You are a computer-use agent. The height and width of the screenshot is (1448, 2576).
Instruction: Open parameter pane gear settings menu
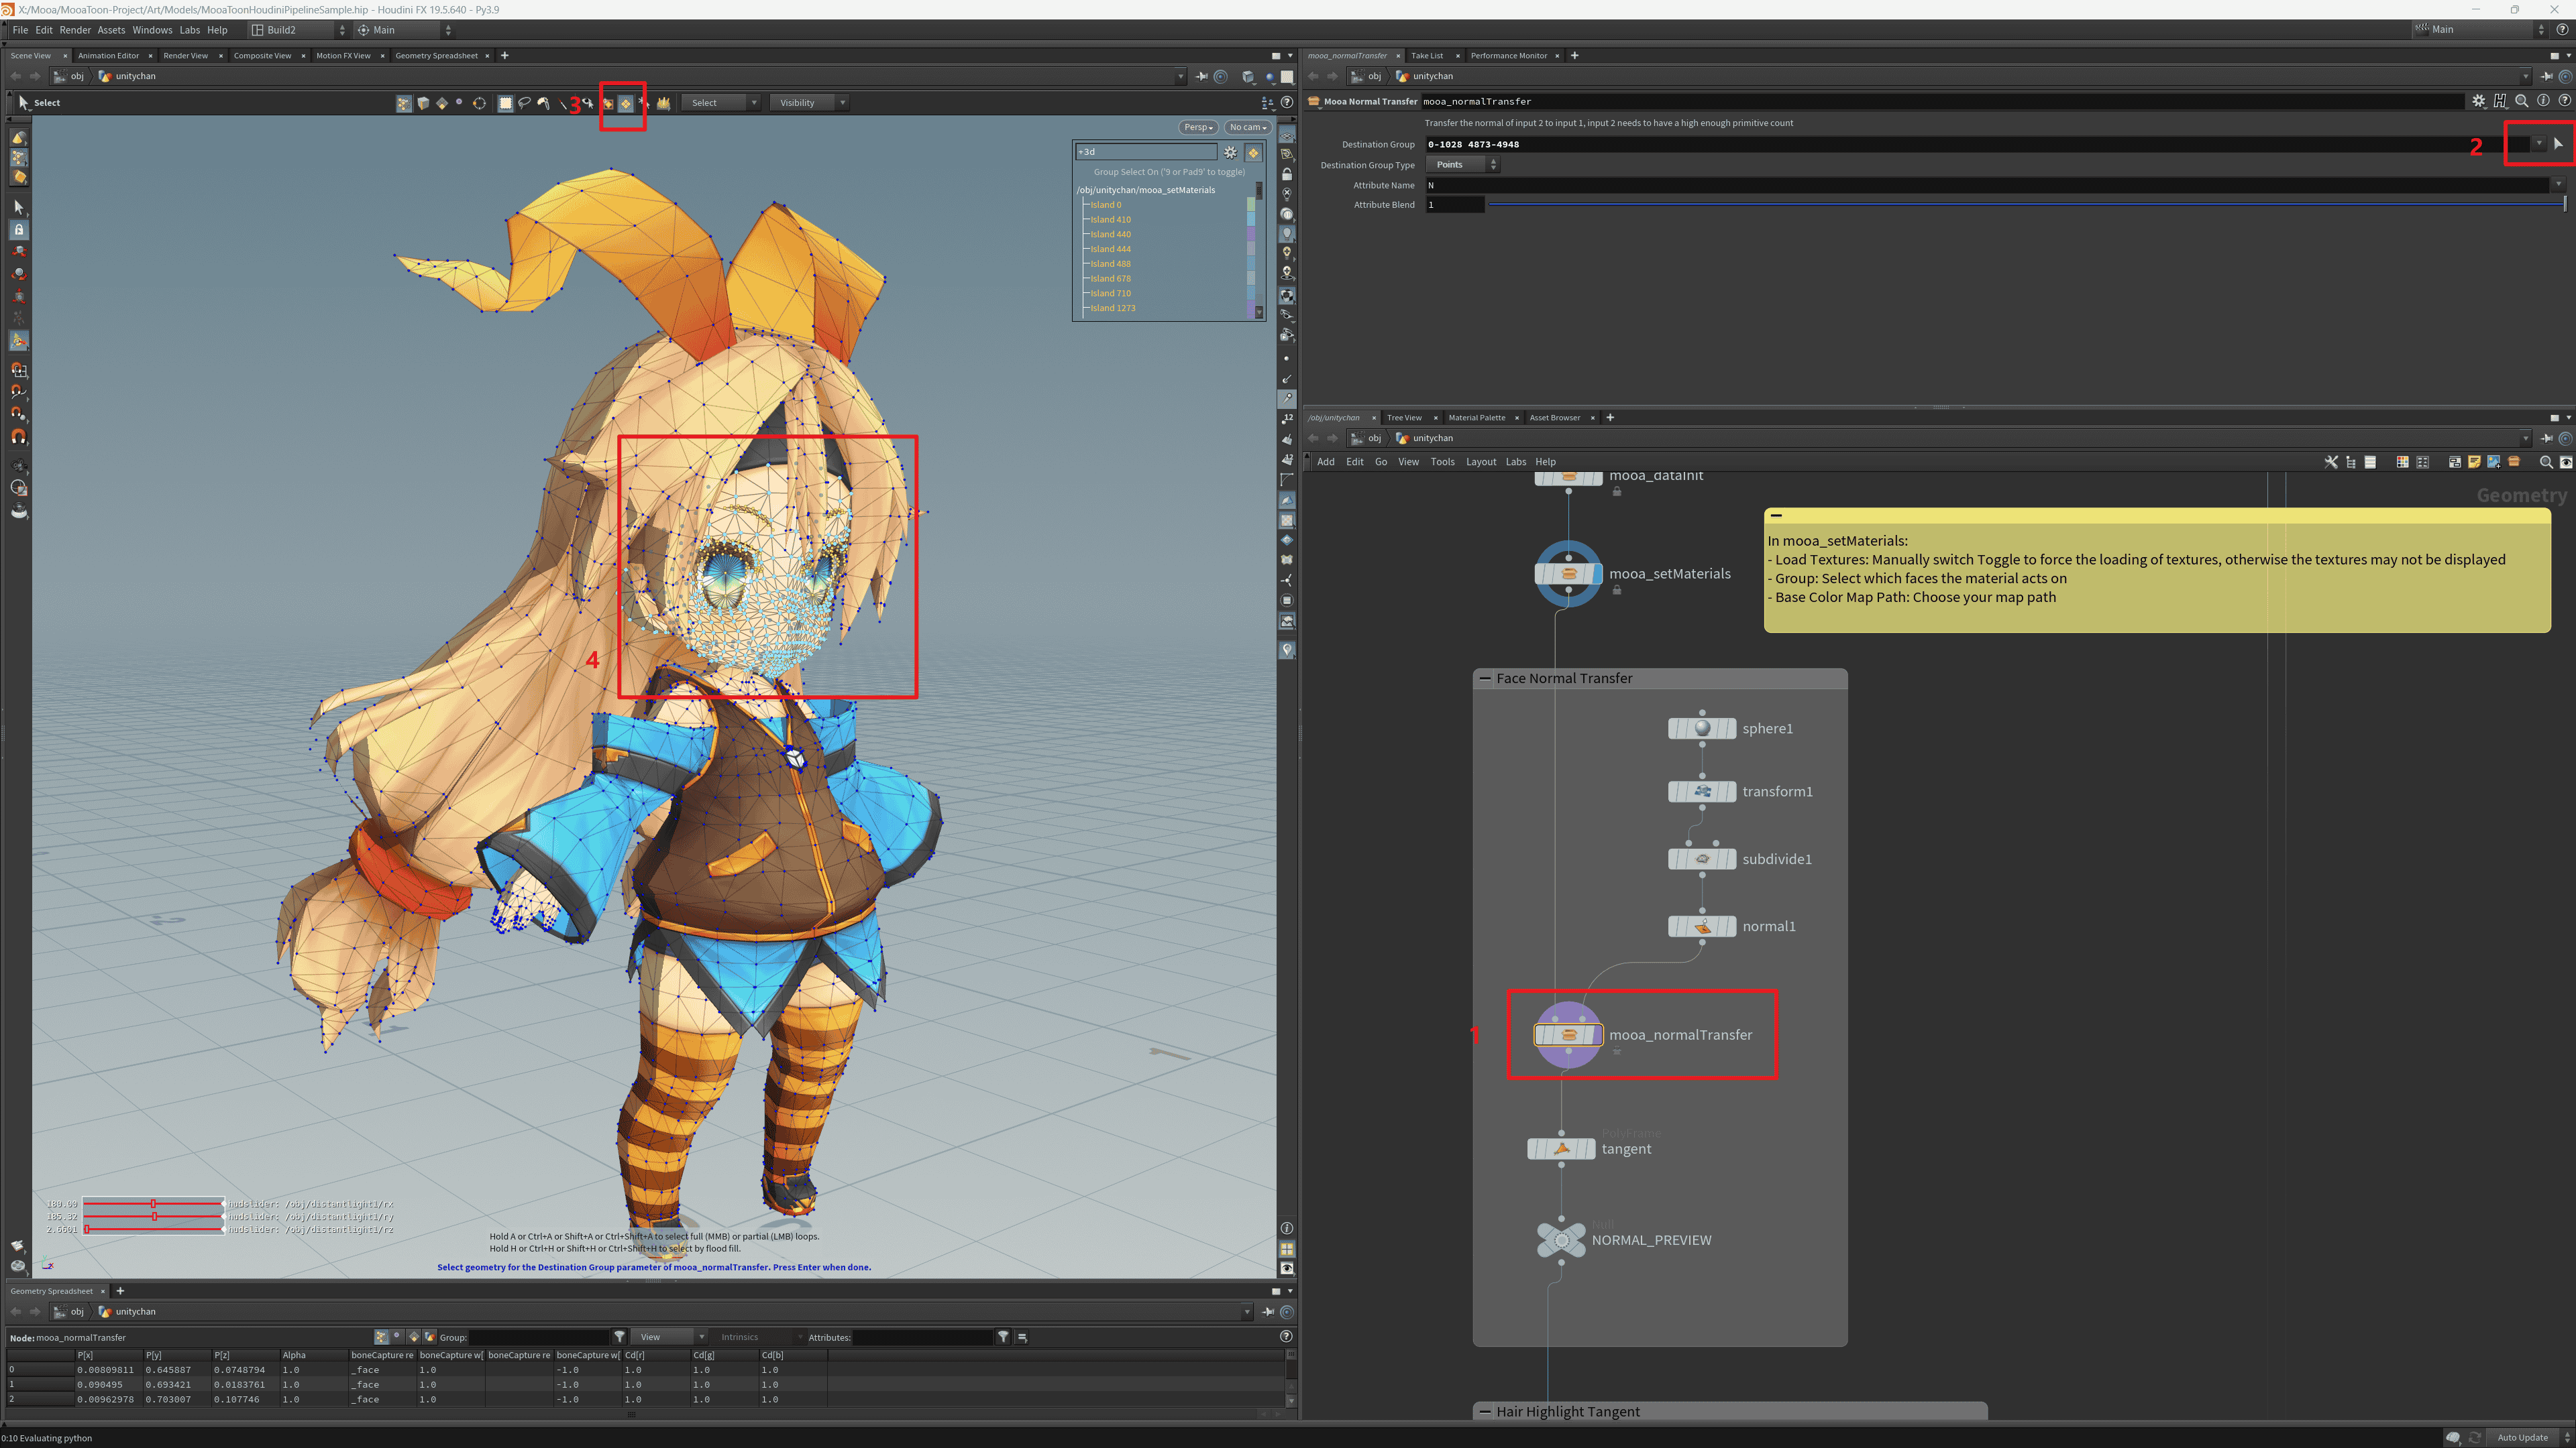pos(2478,101)
